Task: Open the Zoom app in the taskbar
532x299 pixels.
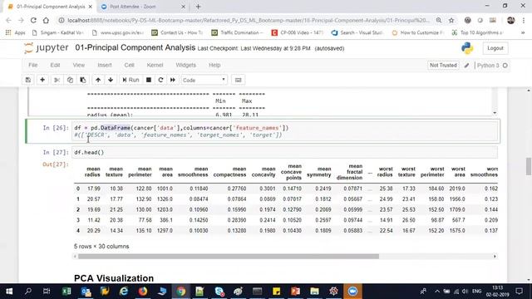Action: (x=352, y=292)
